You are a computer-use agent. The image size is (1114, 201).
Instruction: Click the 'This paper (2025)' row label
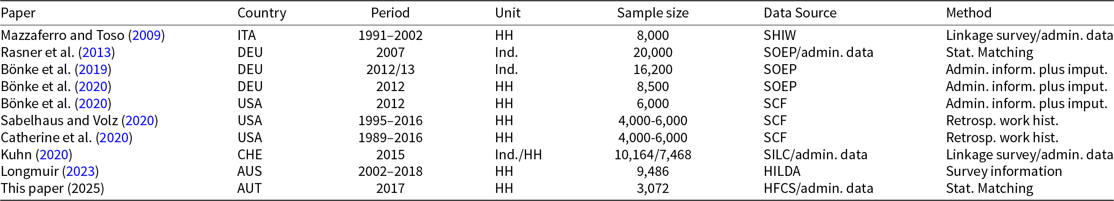tap(52, 188)
